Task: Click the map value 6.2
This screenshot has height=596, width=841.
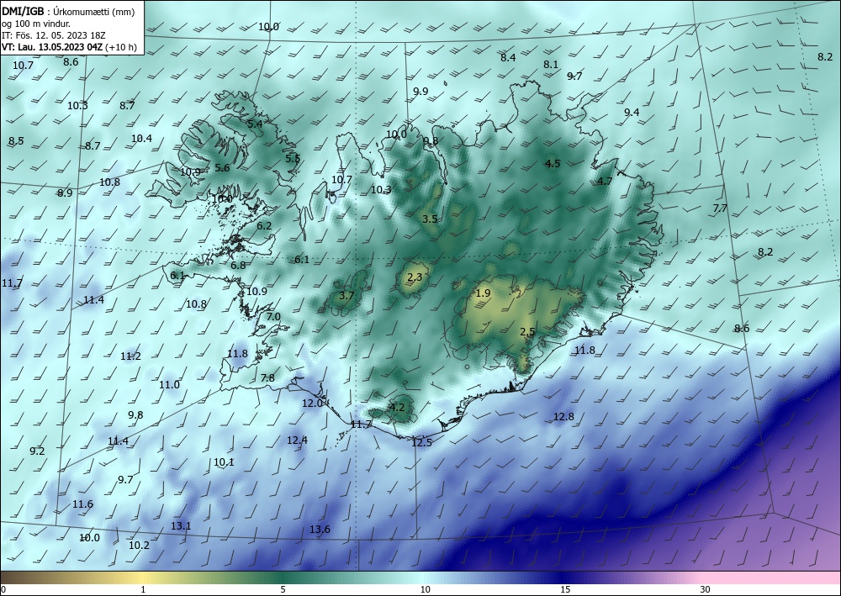Action: click(x=264, y=225)
